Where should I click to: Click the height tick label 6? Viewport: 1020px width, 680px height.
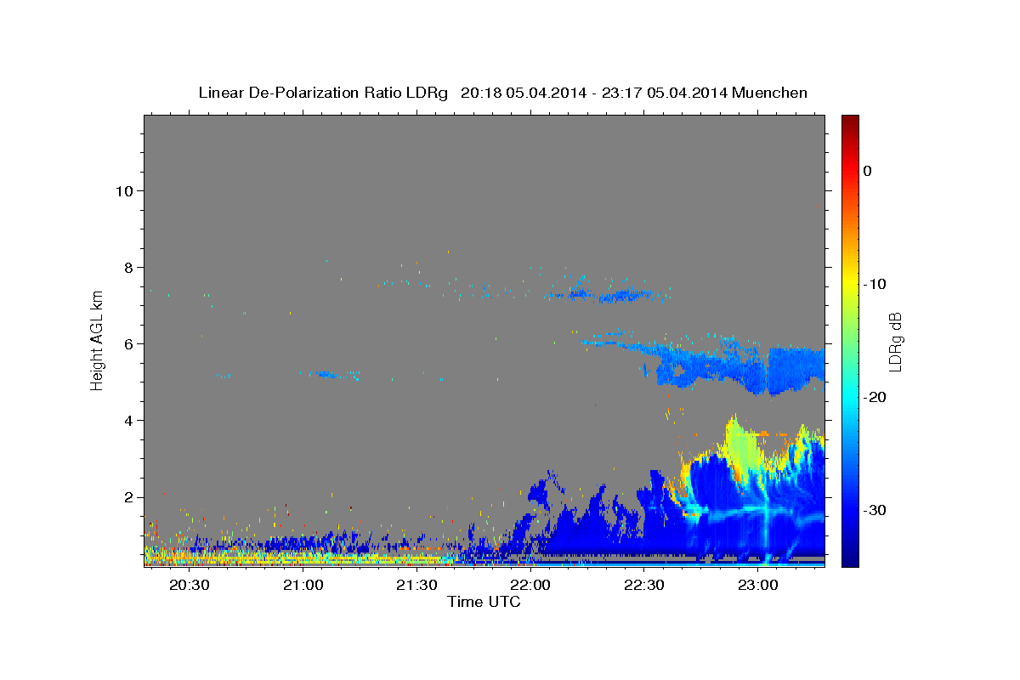(x=128, y=344)
